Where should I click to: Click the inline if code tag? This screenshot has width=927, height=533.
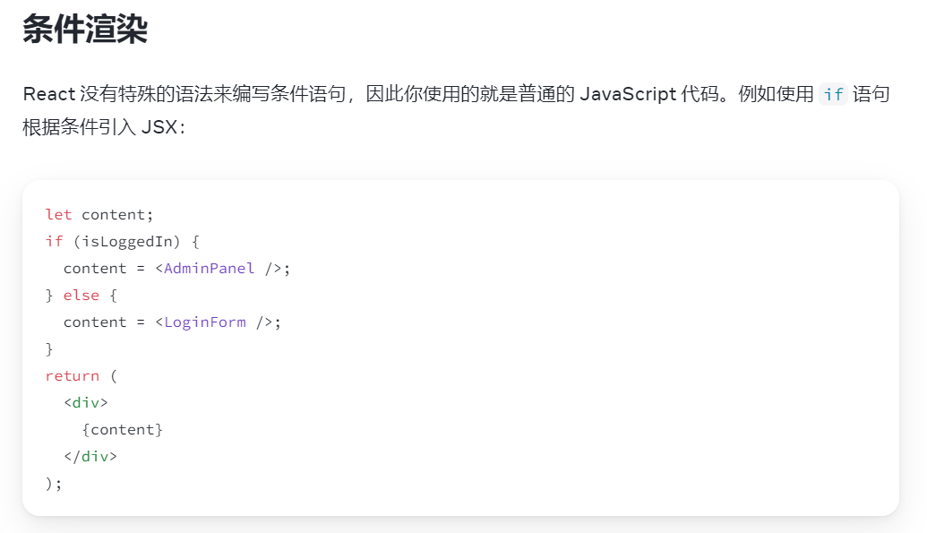point(833,94)
